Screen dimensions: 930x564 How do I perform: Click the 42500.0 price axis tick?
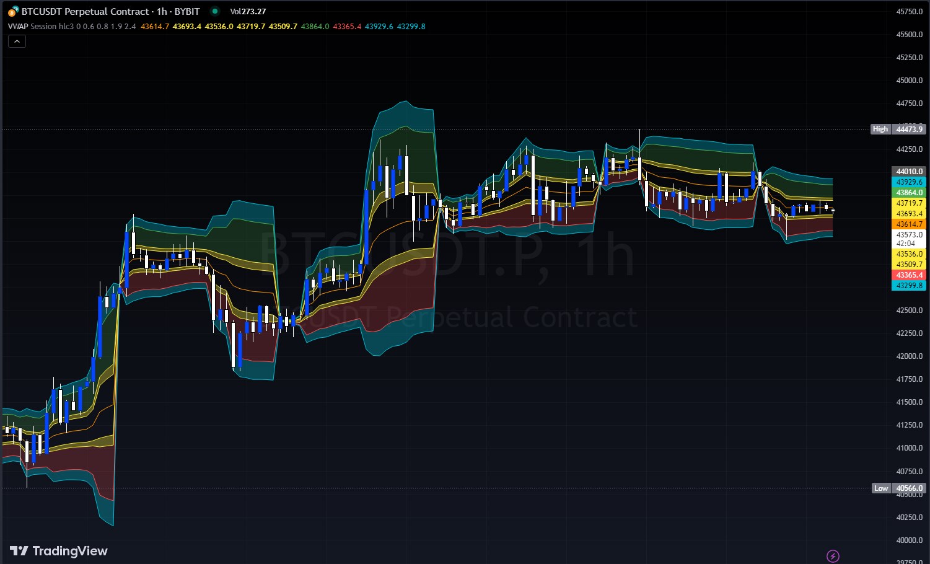(910, 311)
